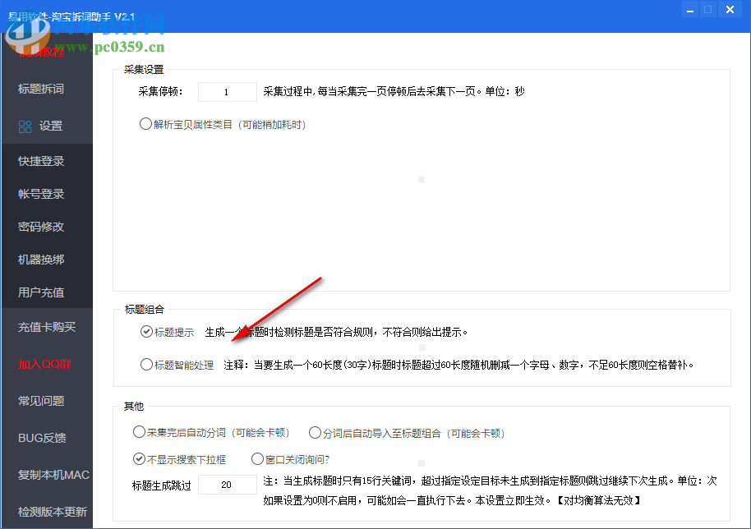Select 机器换绑 from the sidebar
Screen dimensions: 751x529
[x=40, y=259]
